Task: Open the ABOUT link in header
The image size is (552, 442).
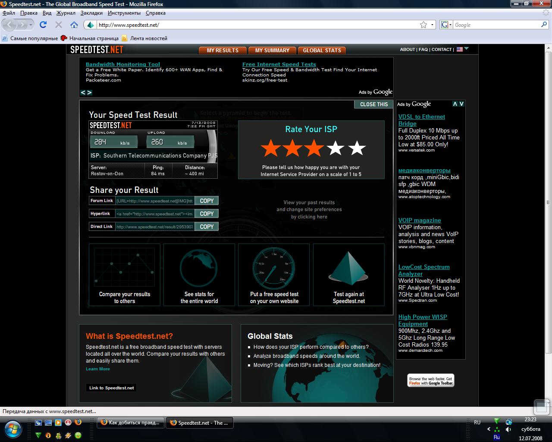Action: tap(408, 50)
